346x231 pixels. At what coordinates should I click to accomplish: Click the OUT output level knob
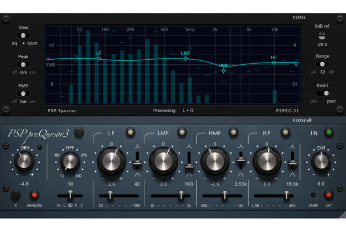[x=321, y=162]
